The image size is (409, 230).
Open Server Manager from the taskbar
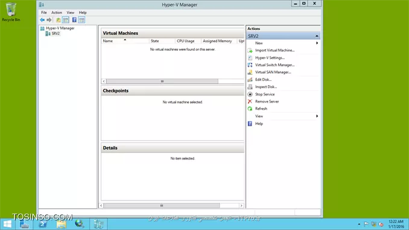click(24, 224)
